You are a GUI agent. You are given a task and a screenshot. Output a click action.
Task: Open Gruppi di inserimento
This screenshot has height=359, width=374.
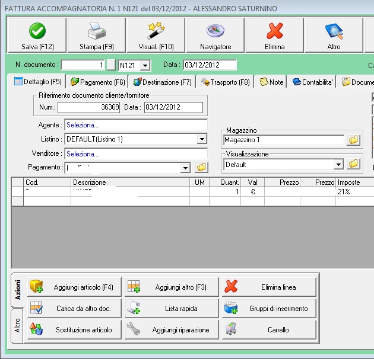269,308
